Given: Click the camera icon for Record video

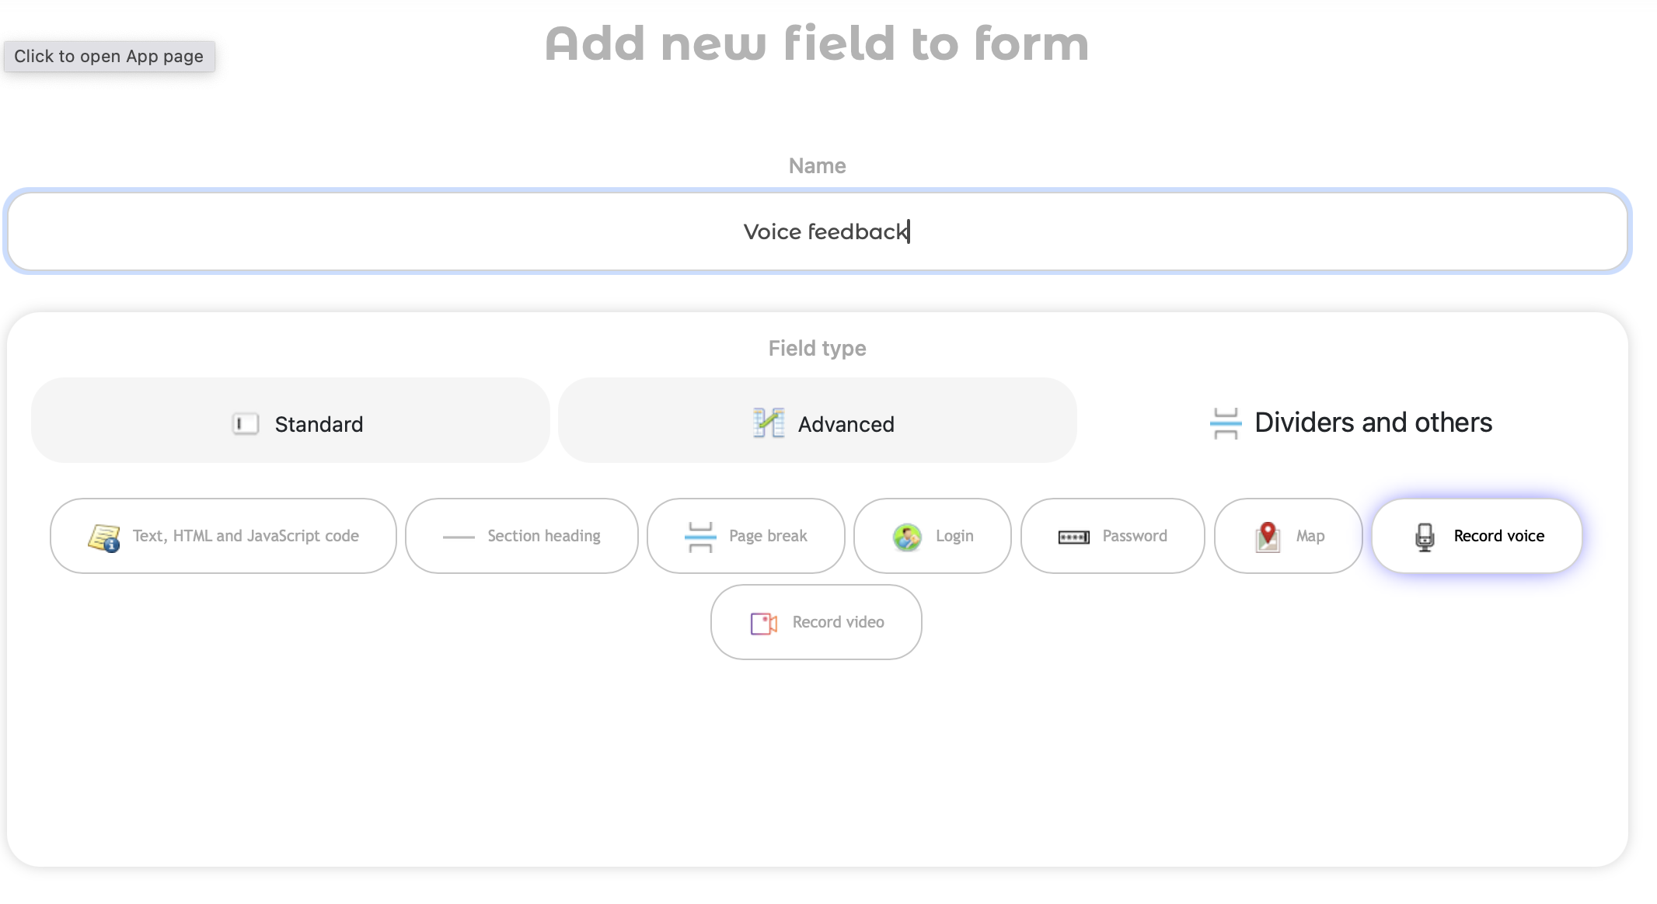Looking at the screenshot, I should 763,623.
